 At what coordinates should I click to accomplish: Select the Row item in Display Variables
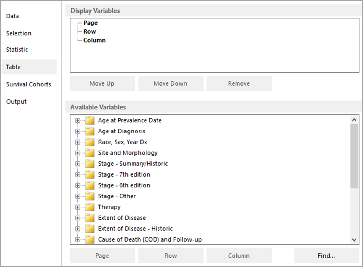tap(90, 31)
